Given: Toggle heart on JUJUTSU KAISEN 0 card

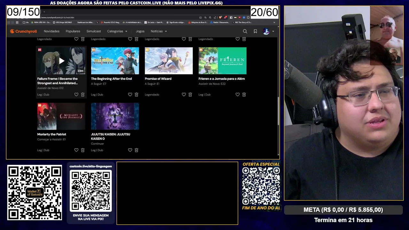Looking at the screenshot, I should (x=130, y=150).
